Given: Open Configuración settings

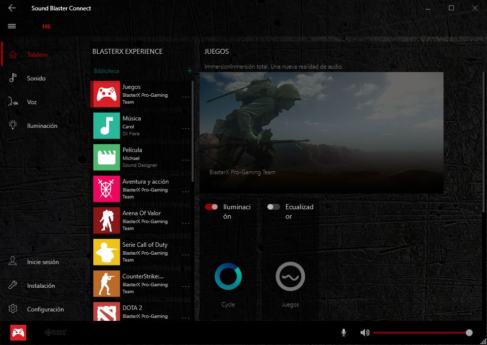Looking at the screenshot, I should tap(45, 309).
